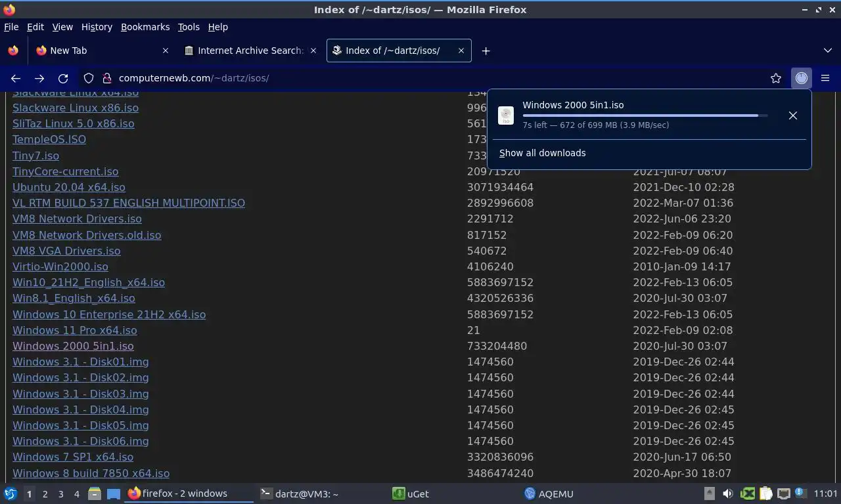841x504 pixels.
Task: Open the History menu
Action: [97, 27]
